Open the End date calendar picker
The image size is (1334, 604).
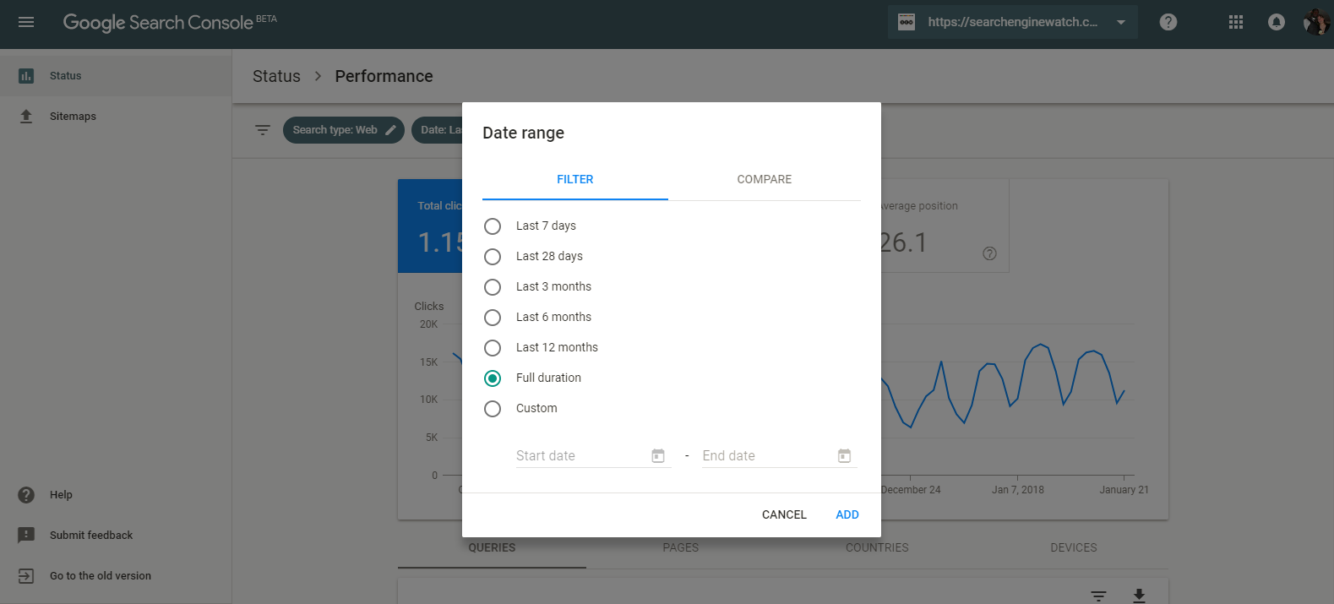point(844,455)
